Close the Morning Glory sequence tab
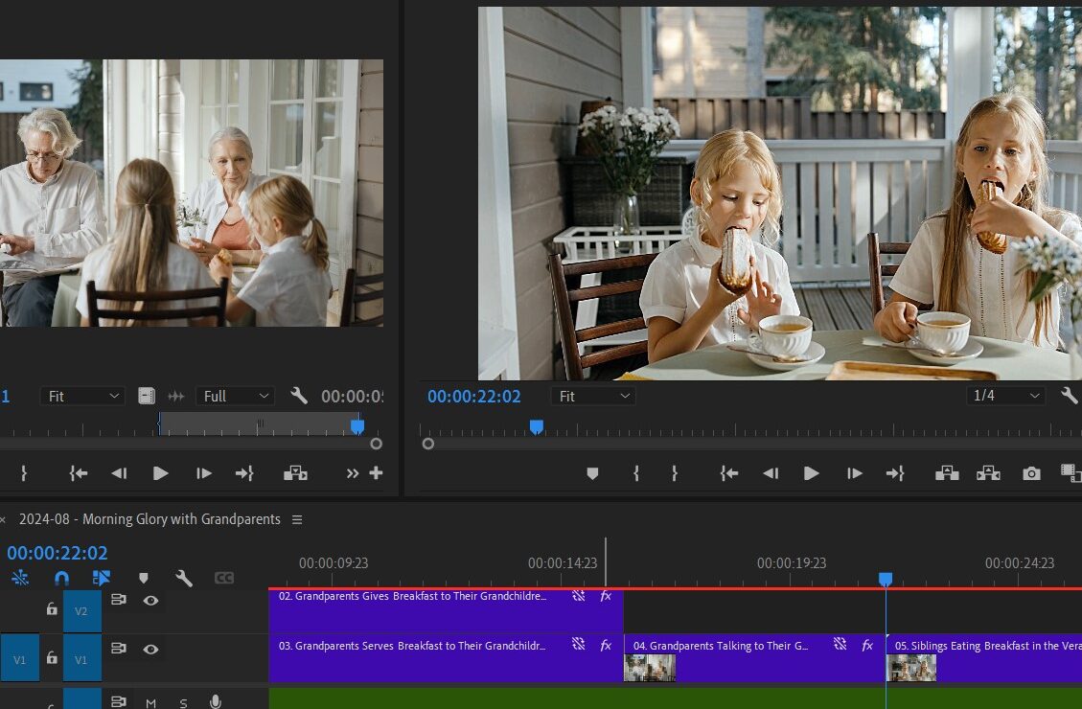This screenshot has height=709, width=1082. 4,520
